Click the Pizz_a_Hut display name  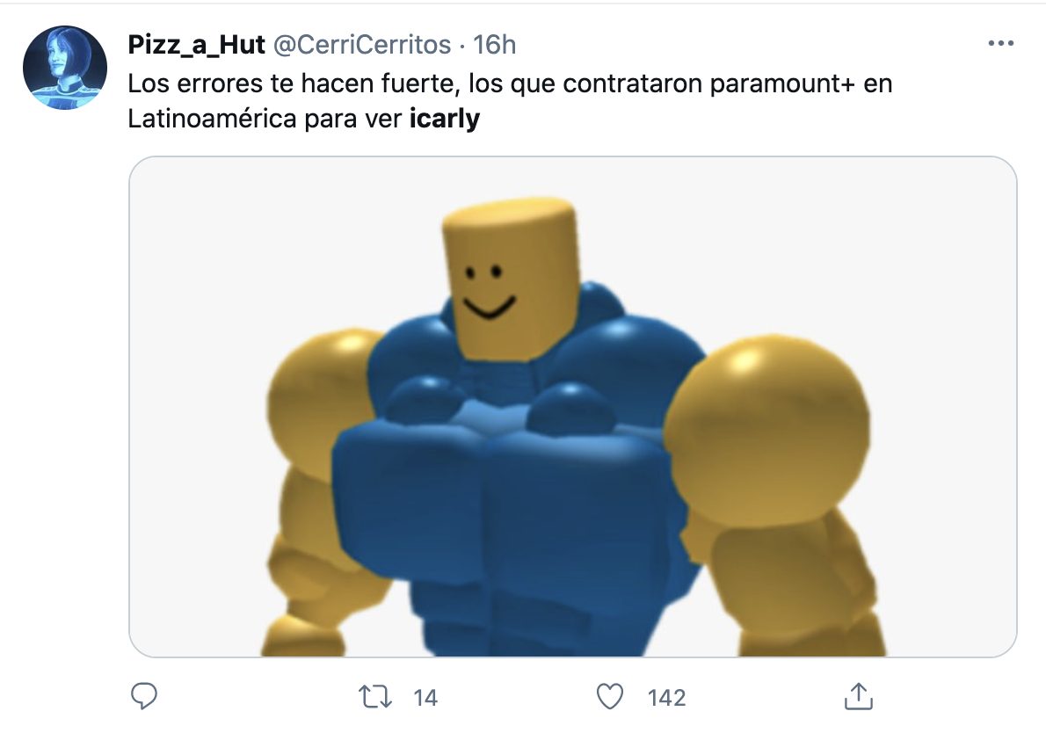(x=196, y=45)
